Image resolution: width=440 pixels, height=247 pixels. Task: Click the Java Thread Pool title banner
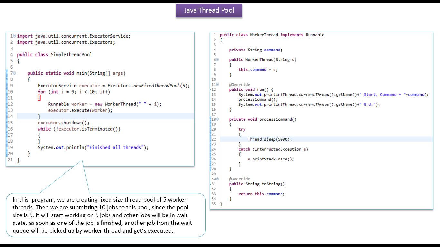tap(209, 10)
